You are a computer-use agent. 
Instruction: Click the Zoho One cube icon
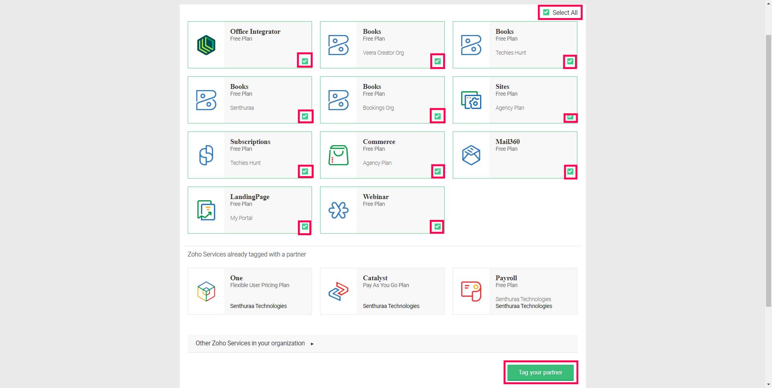point(206,292)
